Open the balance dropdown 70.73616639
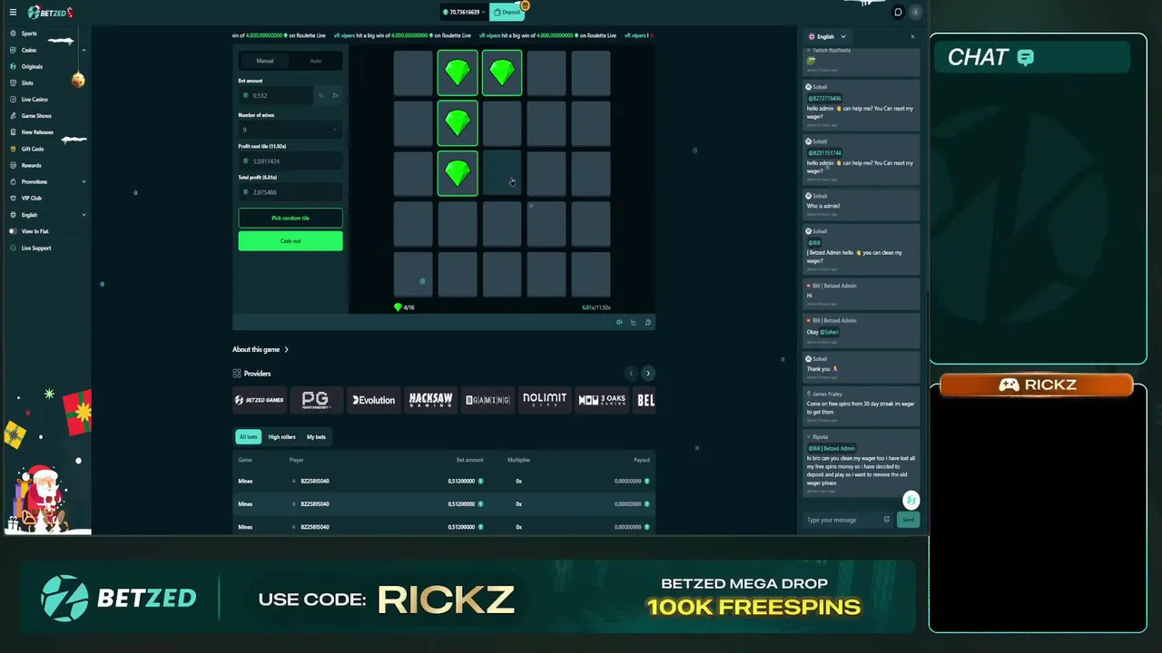The height and width of the screenshot is (653, 1162). pyautogui.click(x=463, y=12)
